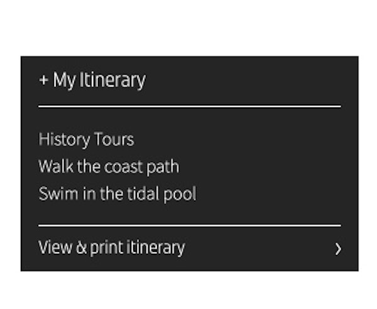Select the first item under My Itinerary
The height and width of the screenshot is (309, 377).
(86, 139)
